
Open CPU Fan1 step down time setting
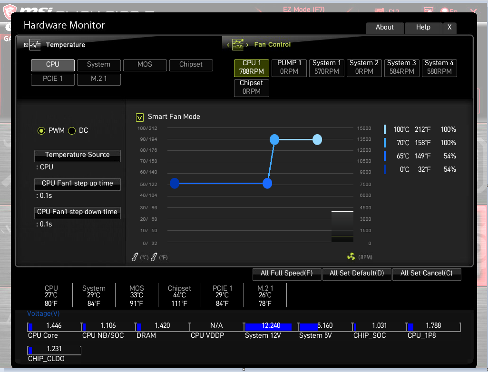point(77,213)
